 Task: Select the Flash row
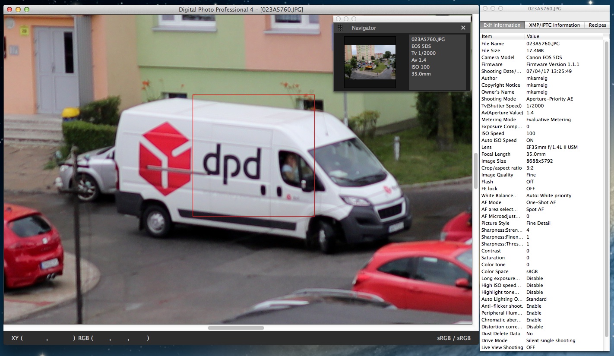[542, 182]
